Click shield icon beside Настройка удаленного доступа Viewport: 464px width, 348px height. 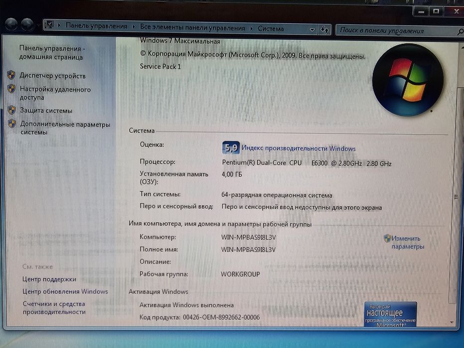click(11, 88)
